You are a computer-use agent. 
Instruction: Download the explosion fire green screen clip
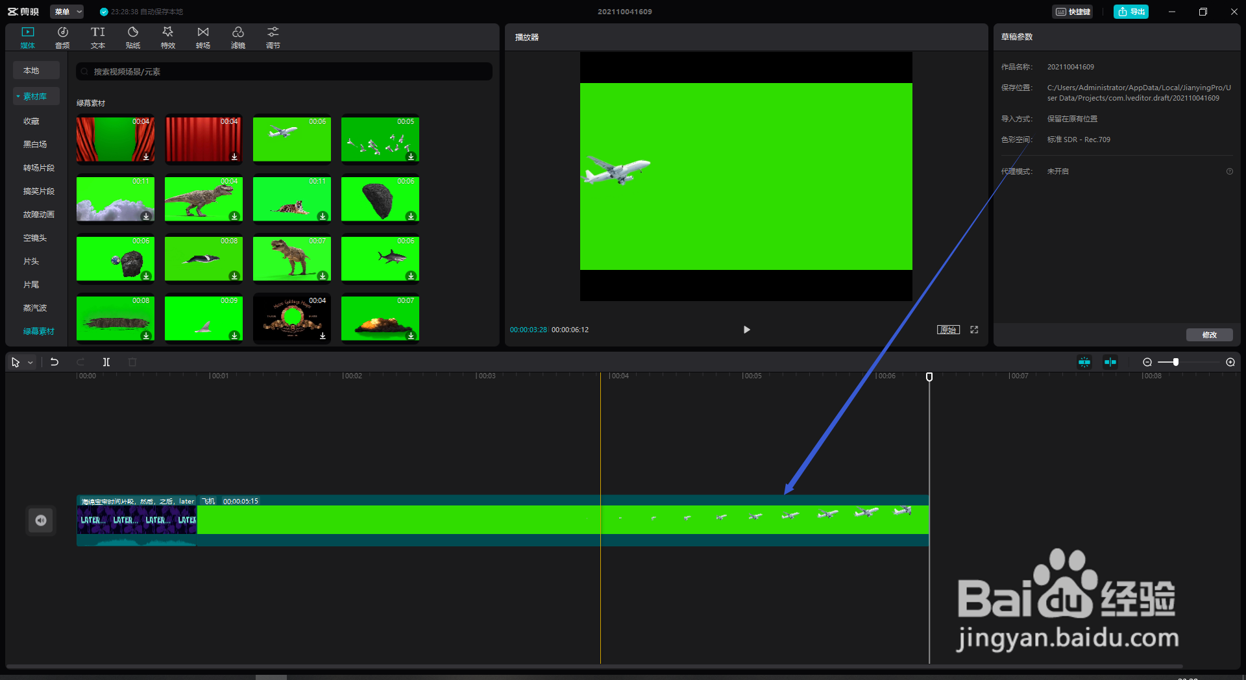411,335
